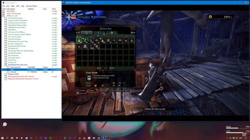250x140 pixels.
Task: Select the Debug Equipment Data (Don't Touch) row
Action: coord(32,77)
